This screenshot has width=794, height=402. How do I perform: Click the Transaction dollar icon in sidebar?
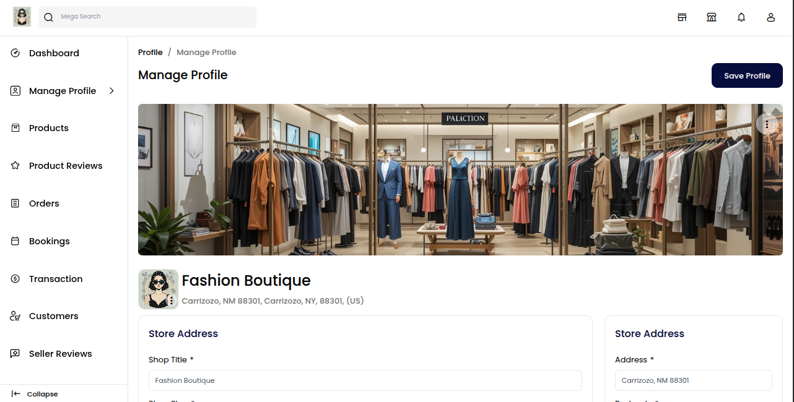[15, 279]
